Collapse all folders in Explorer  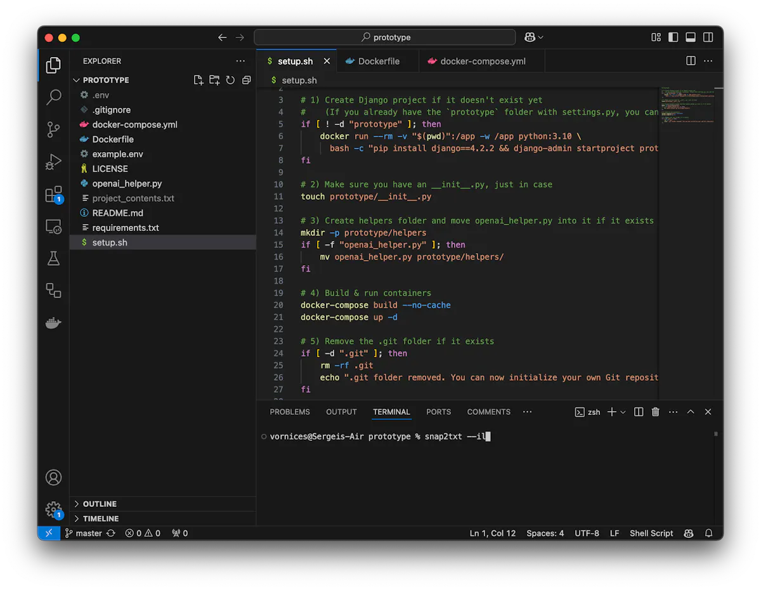click(246, 80)
